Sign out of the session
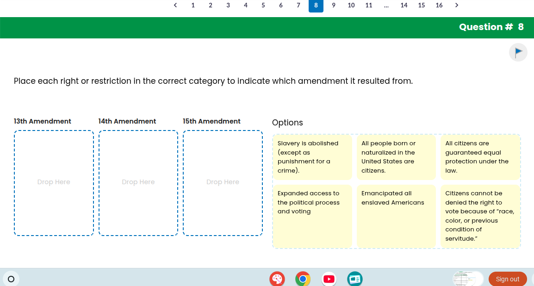534x286 pixels. (x=507, y=279)
